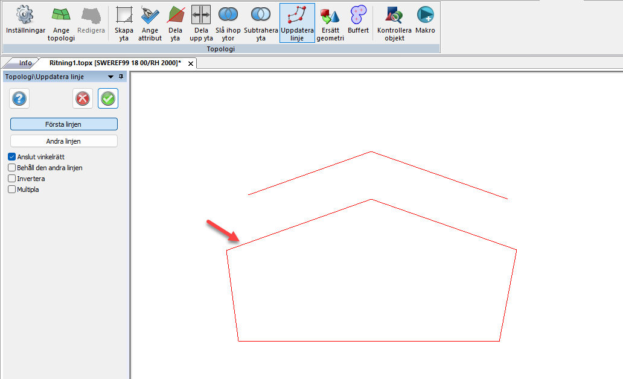Click the Skapa yta tool

point(124,24)
